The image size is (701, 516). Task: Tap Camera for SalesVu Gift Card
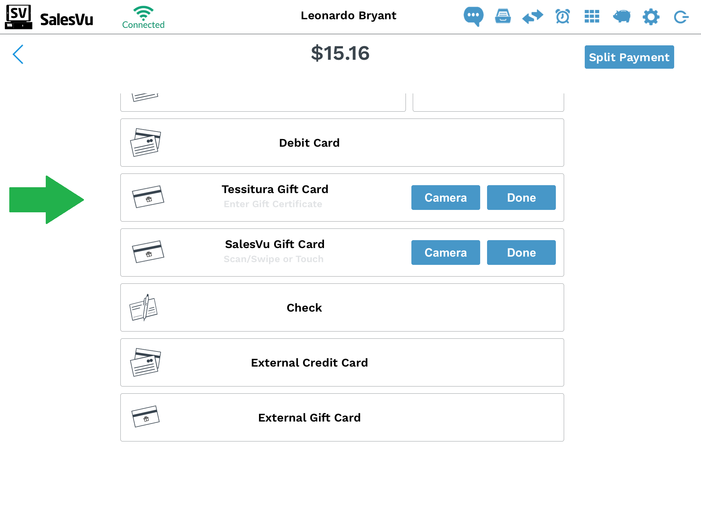tap(446, 253)
